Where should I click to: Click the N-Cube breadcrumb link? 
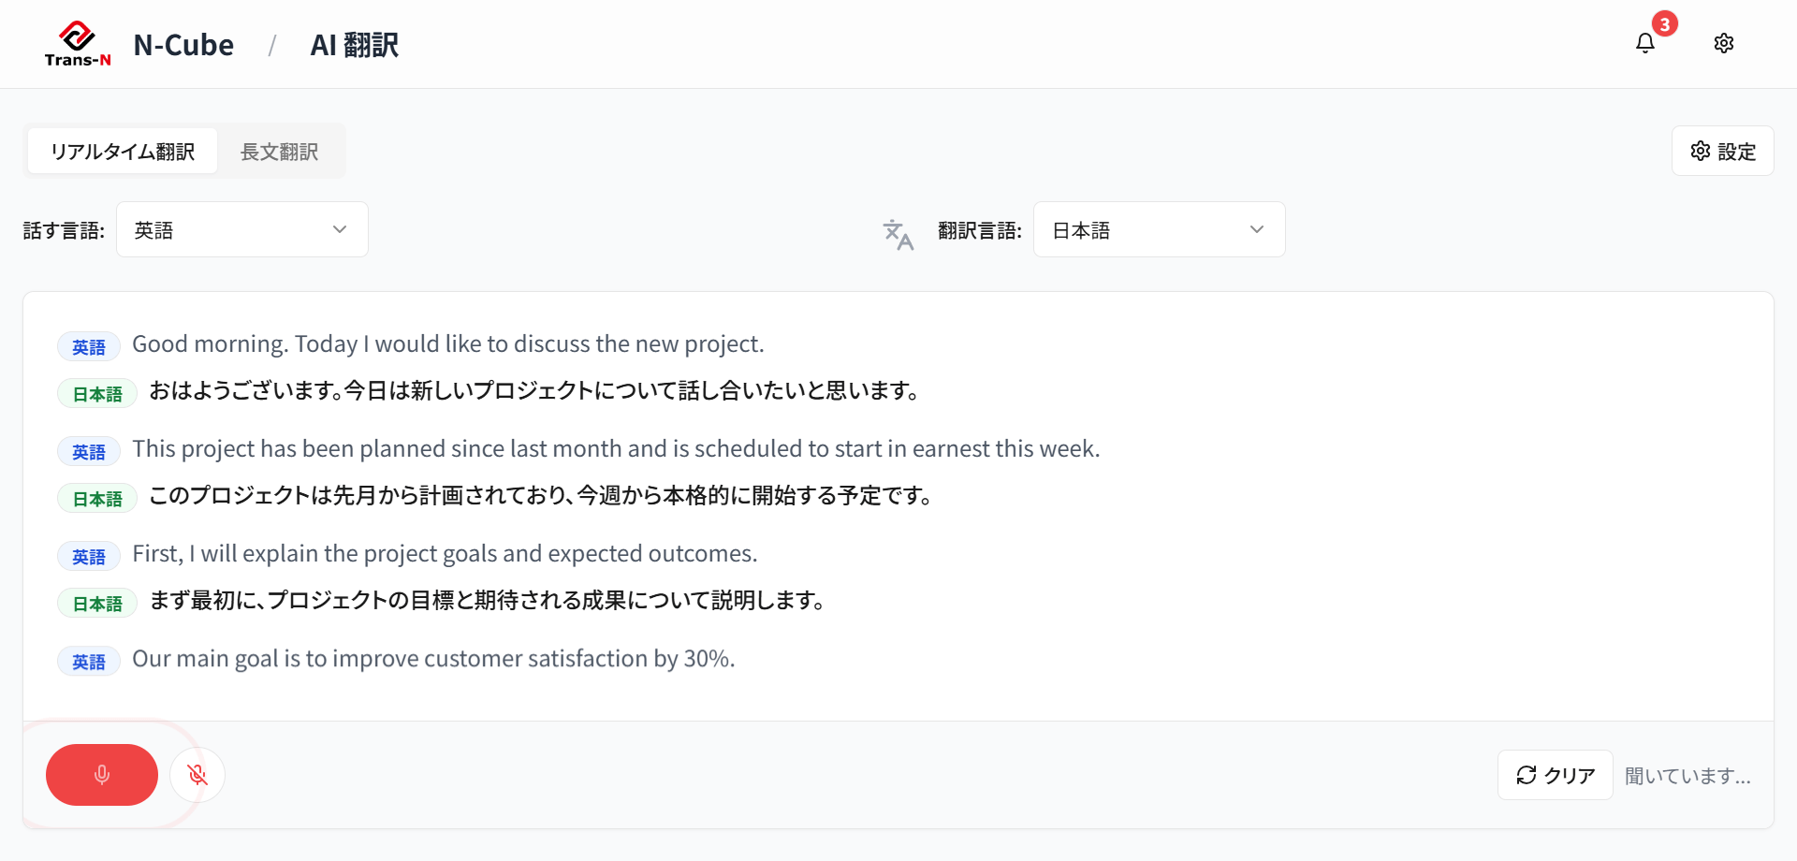183,45
